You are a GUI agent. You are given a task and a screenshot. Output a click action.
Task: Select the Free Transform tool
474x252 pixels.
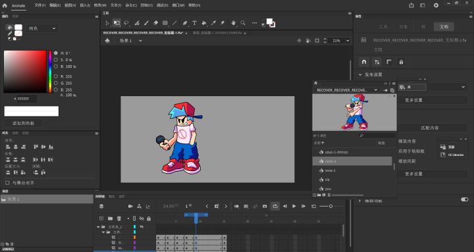tap(117, 23)
